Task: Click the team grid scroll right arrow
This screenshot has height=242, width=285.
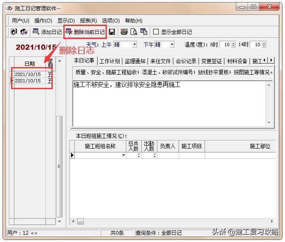Action: [272, 221]
